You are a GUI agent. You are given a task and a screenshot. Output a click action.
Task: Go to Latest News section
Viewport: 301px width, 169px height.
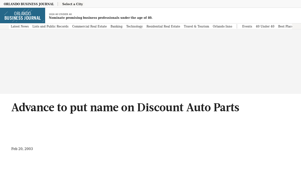pyautogui.click(x=20, y=26)
